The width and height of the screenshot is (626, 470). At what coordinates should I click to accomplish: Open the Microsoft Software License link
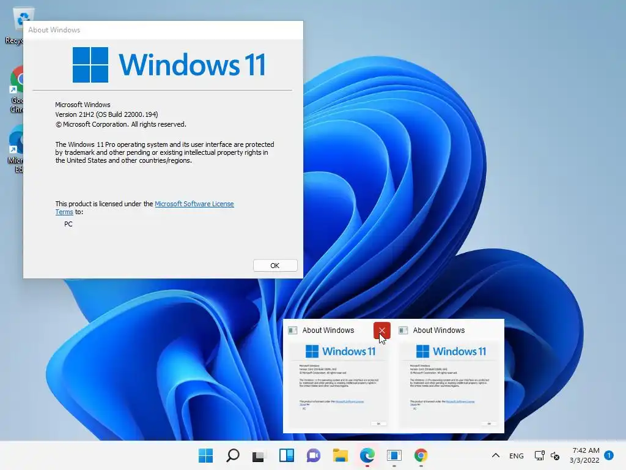point(194,204)
